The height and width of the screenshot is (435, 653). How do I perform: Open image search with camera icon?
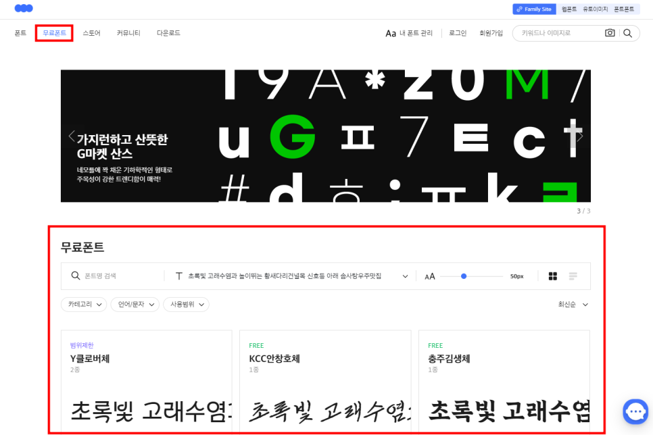pyautogui.click(x=610, y=33)
